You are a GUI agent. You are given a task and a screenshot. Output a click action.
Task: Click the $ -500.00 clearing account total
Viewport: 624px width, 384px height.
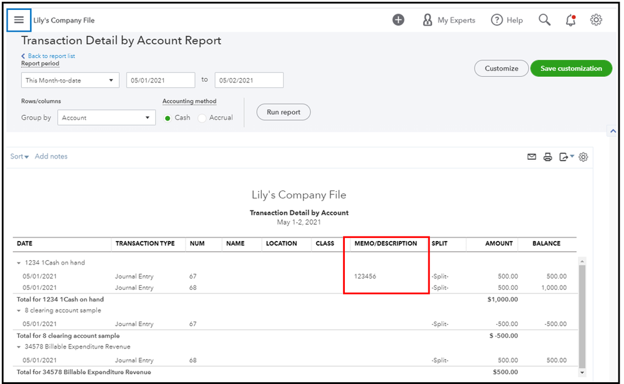coord(503,335)
